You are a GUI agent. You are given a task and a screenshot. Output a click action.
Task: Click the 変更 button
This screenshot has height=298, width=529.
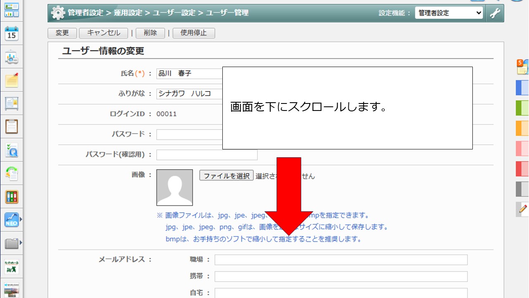tap(62, 33)
